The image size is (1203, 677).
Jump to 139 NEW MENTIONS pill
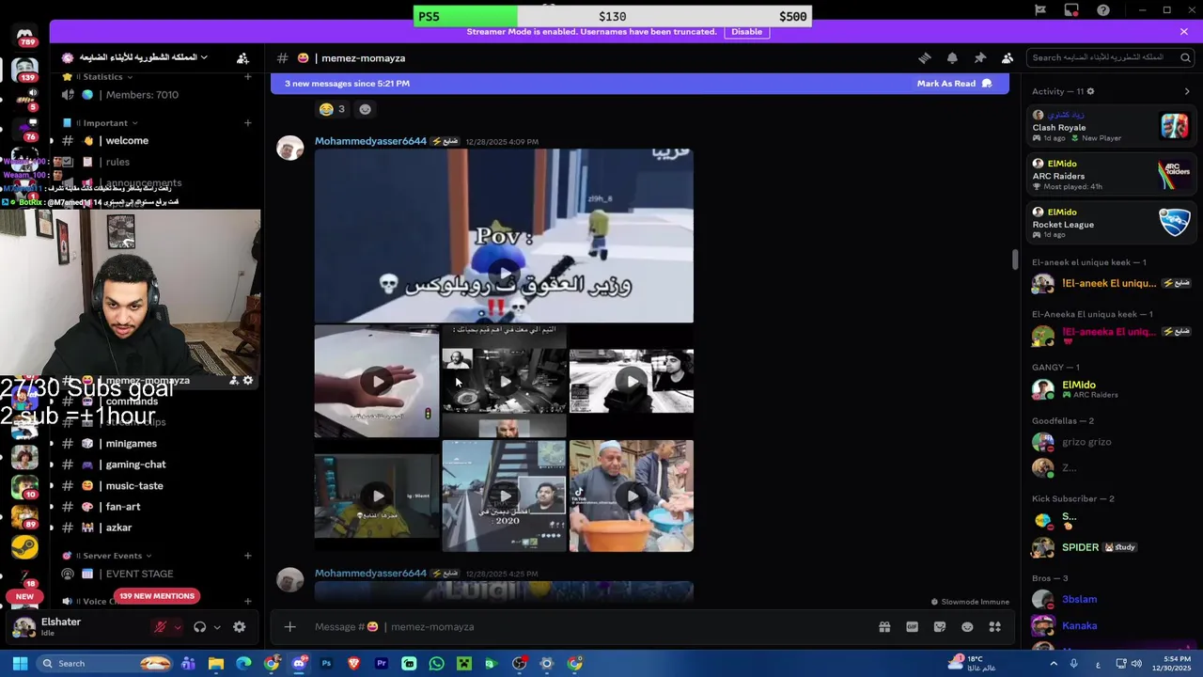click(157, 596)
